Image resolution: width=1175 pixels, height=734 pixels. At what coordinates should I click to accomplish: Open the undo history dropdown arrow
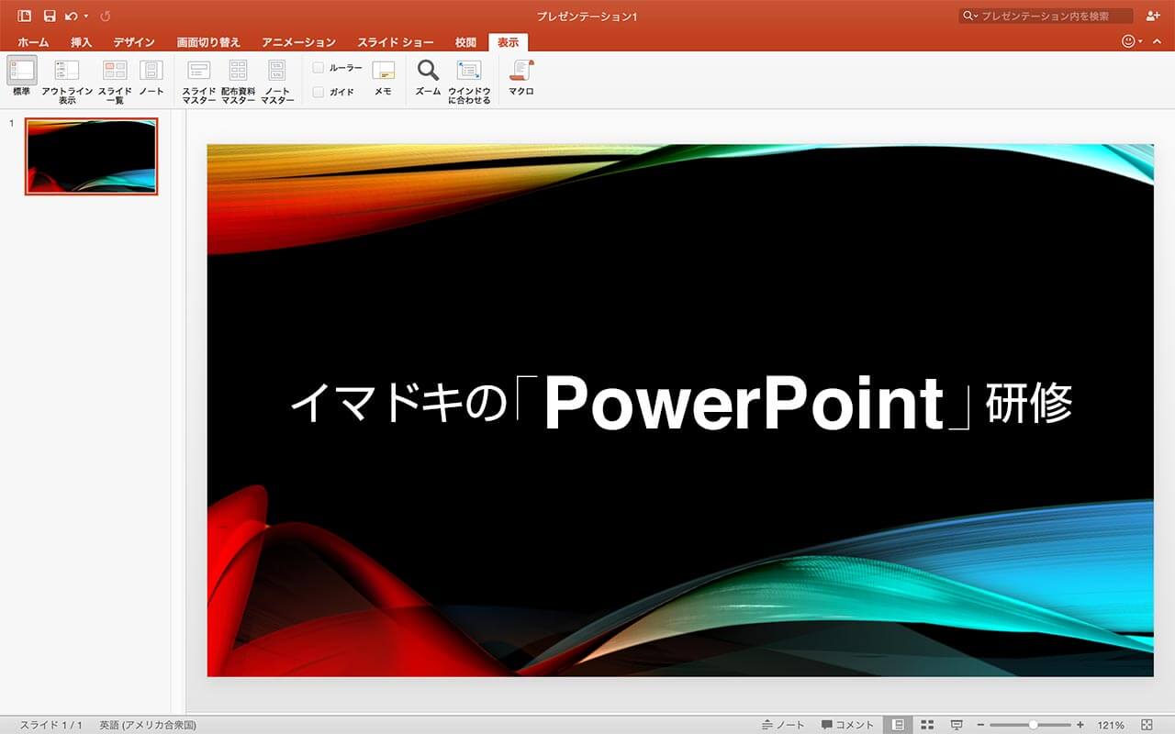[x=85, y=17]
